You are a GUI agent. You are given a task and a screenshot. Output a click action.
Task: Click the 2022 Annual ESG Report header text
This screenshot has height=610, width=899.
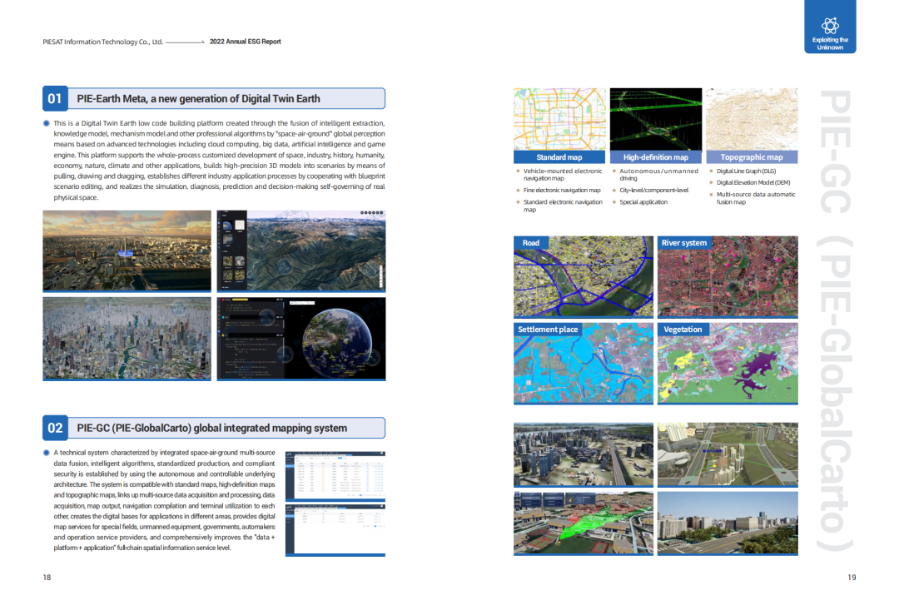(245, 42)
